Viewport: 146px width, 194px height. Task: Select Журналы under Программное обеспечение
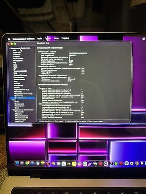[x=19, y=114]
